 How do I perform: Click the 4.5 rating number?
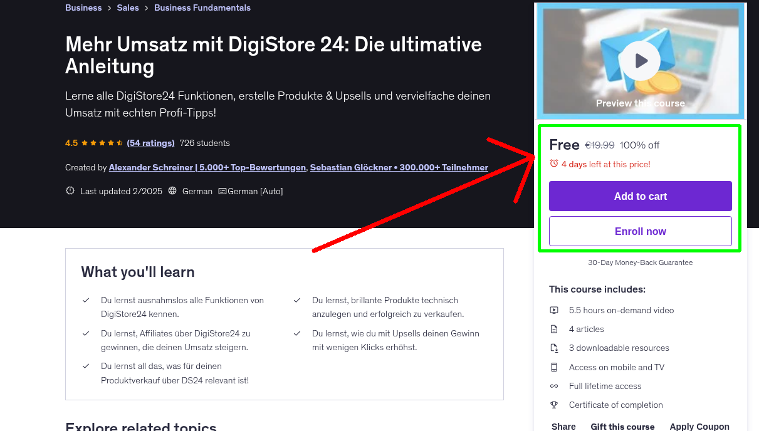coord(71,143)
